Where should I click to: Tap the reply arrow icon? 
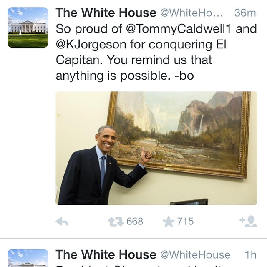(62, 222)
